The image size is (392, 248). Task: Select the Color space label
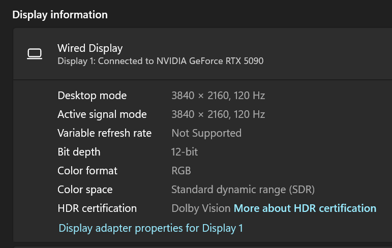[85, 190]
